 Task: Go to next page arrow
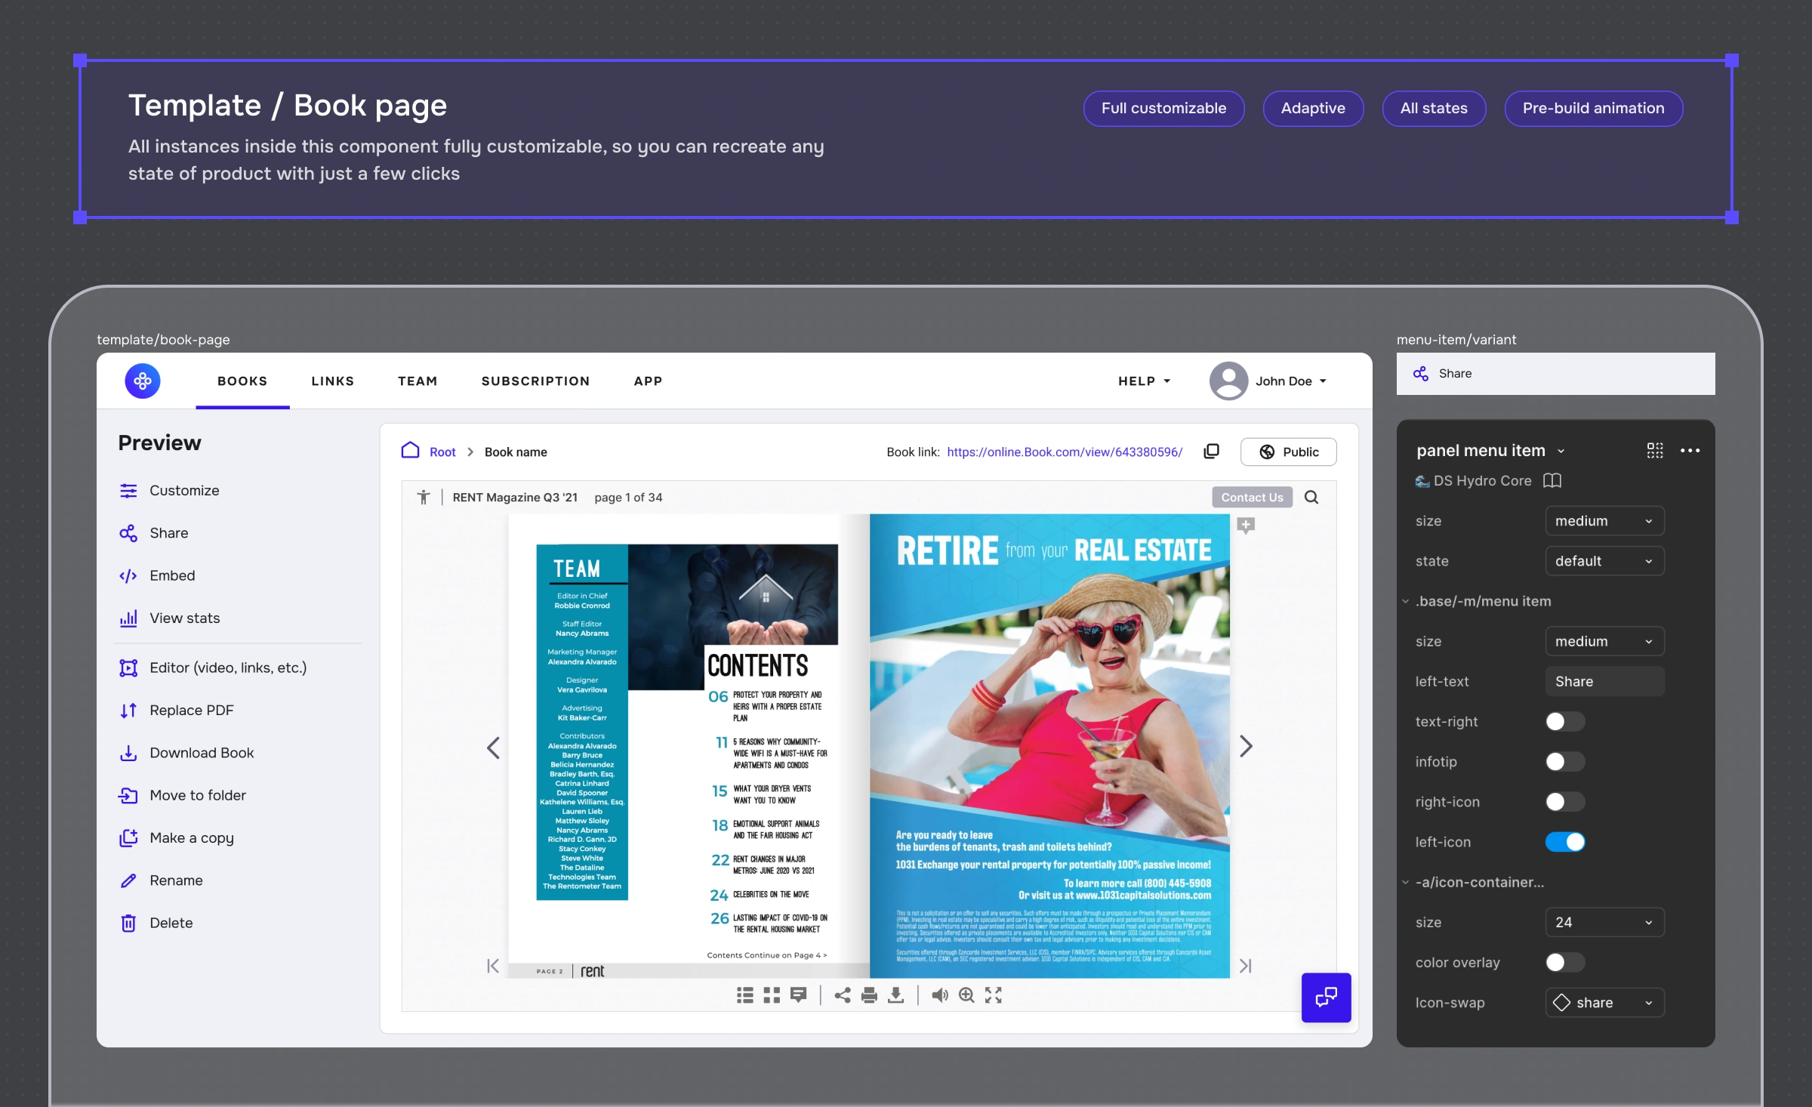pos(1246,747)
